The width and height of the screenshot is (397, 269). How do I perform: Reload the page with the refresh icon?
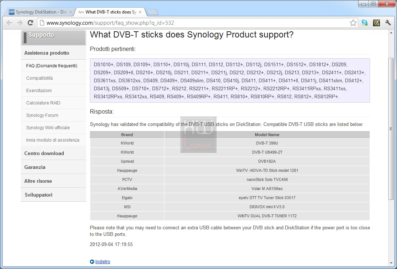coord(30,23)
